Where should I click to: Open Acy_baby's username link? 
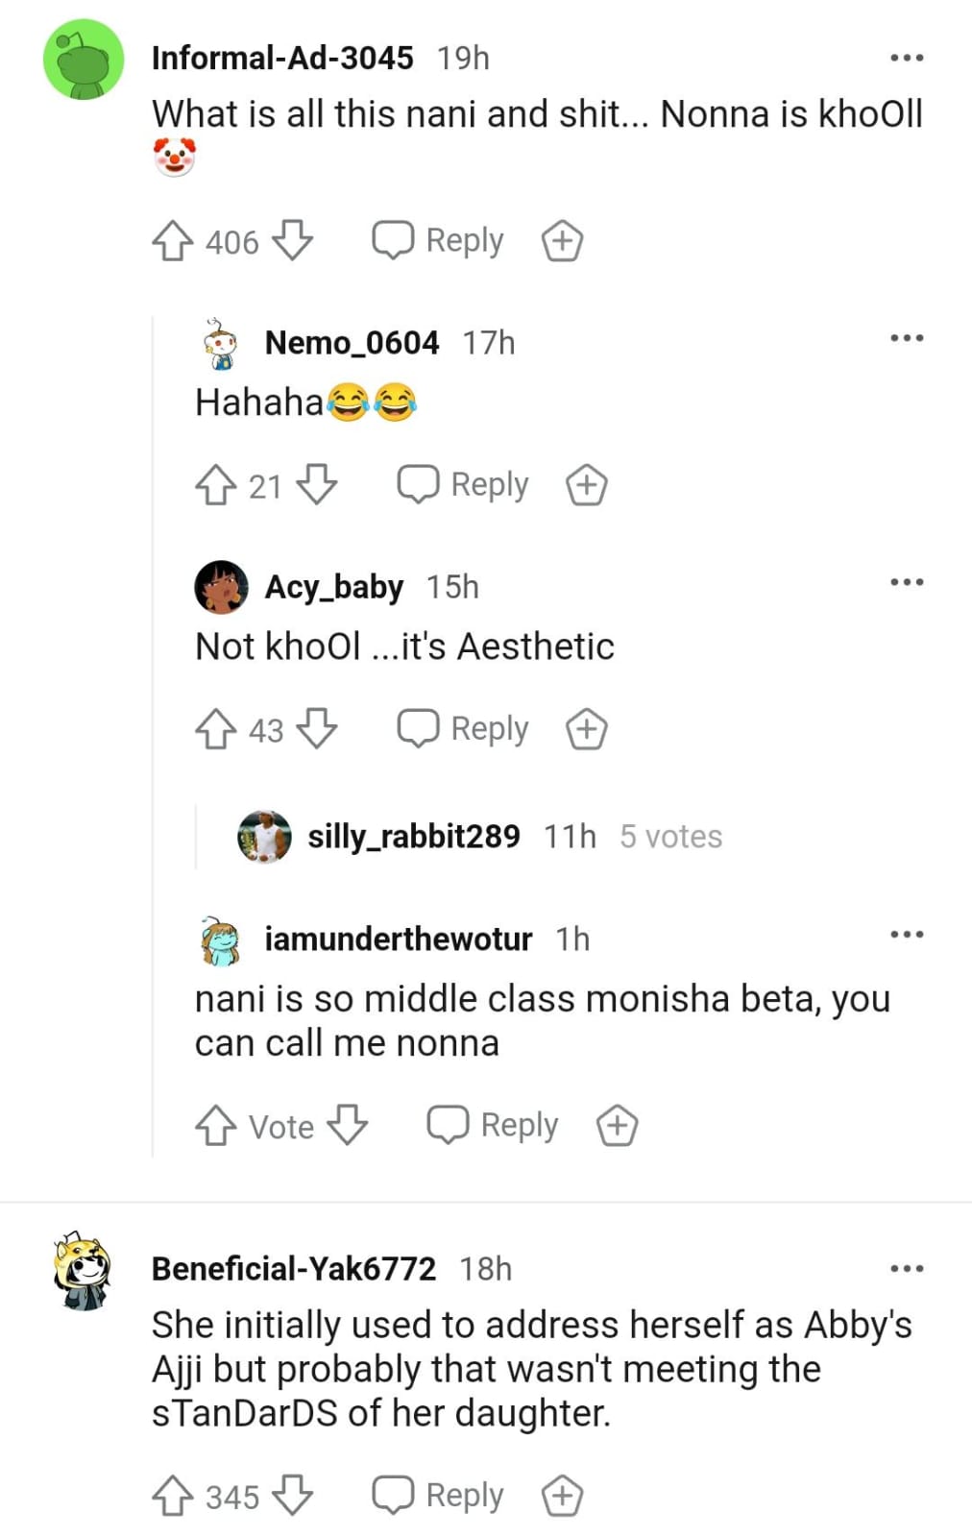click(x=333, y=586)
